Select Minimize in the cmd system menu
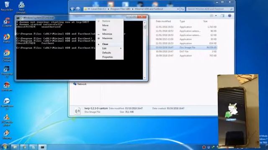Screen dimensions: 268x150 (110, 34)
